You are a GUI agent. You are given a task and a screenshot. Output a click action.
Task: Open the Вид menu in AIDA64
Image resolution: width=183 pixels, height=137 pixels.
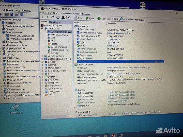[x=49, y=13]
